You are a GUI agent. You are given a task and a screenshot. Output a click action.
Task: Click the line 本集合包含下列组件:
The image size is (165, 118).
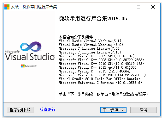[77, 37]
